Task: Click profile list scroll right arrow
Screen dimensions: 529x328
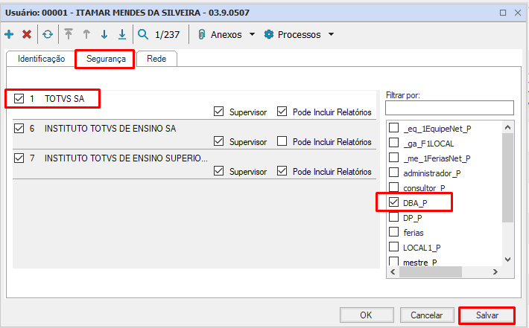Action: tap(495, 271)
